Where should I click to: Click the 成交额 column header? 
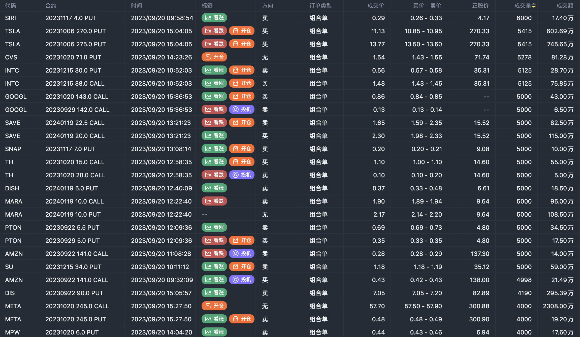pos(565,6)
